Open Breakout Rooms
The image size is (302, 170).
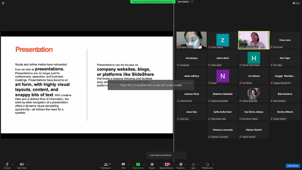[x=167, y=165]
